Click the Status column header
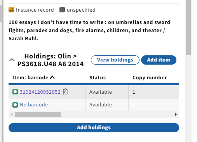 coord(98,78)
